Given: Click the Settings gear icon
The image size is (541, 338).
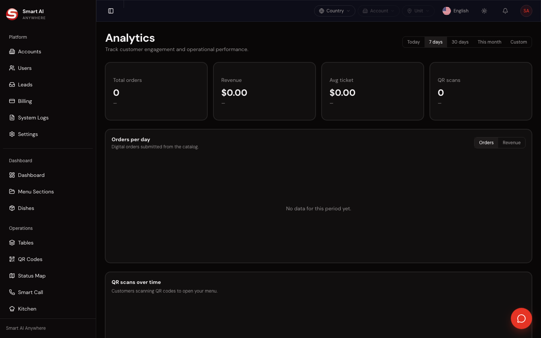Looking at the screenshot, I should tap(12, 134).
